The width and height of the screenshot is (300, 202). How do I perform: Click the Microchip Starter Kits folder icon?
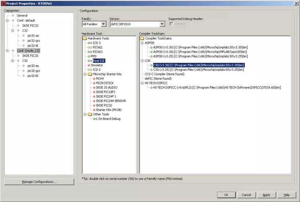click(90, 74)
